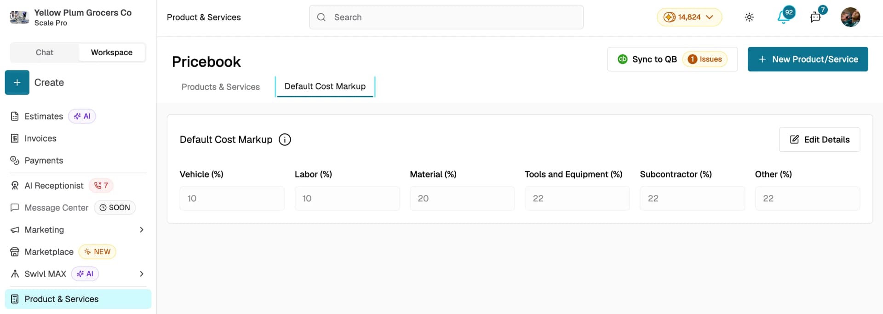Viewport: 883px width, 314px height.
Task: Click the search magnifier icon
Action: click(321, 17)
